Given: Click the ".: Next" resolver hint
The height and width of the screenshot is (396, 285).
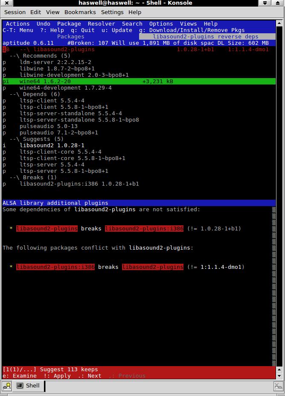Looking at the screenshot, I should pyautogui.click(x=89, y=376).
